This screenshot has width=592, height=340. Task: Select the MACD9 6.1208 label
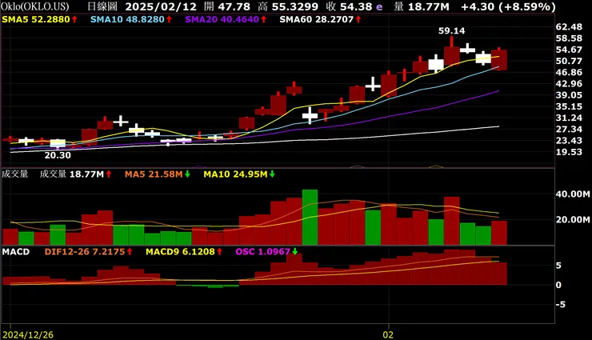point(180,252)
